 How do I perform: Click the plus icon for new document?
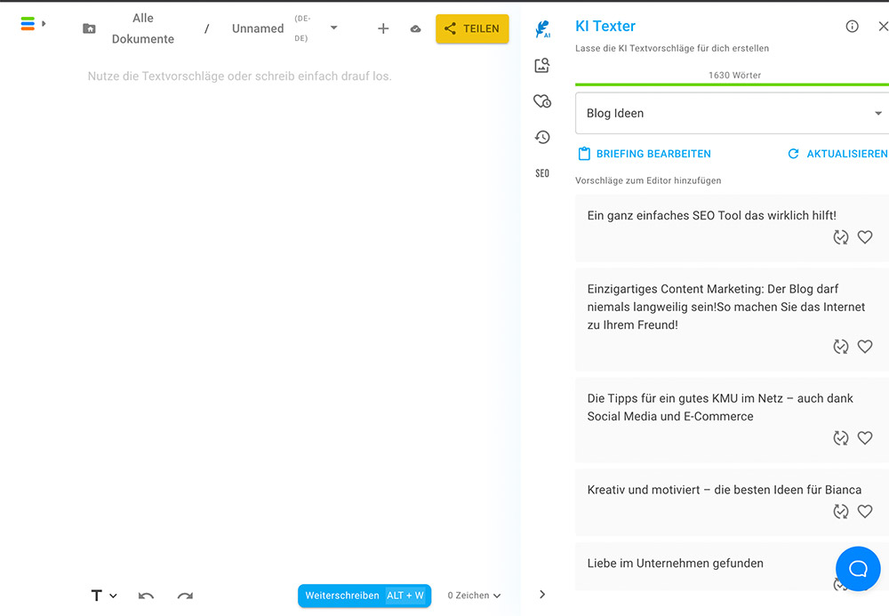point(383,28)
